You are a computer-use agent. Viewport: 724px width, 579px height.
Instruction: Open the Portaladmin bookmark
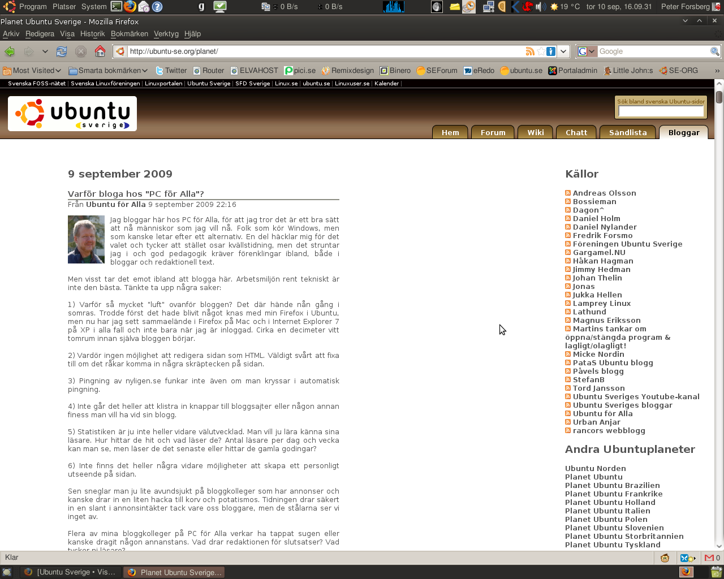tap(573, 71)
